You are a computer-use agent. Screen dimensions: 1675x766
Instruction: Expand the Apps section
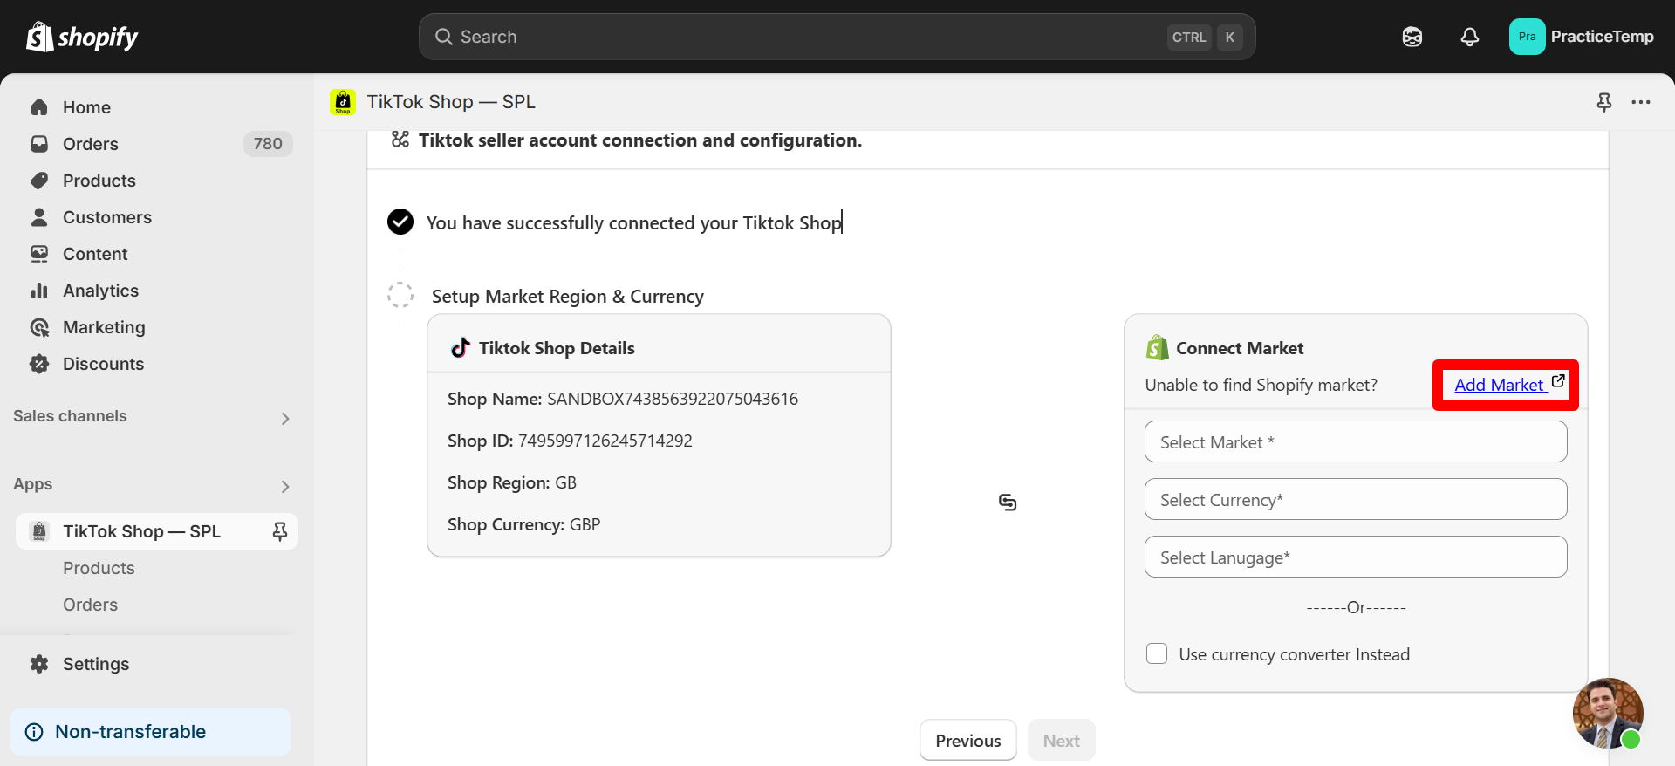285,486
